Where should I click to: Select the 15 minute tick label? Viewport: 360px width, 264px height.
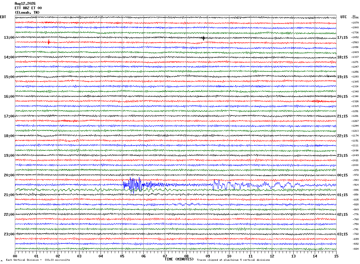click(x=336, y=256)
